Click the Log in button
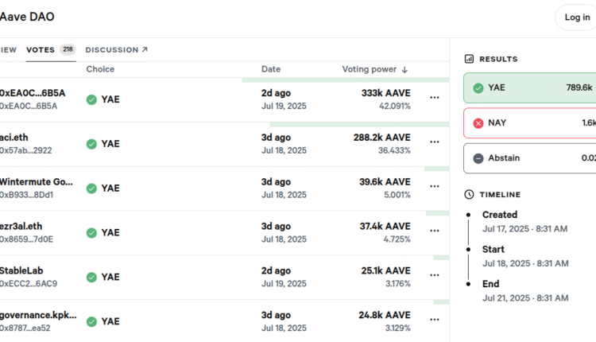The image size is (596, 342). tap(576, 17)
